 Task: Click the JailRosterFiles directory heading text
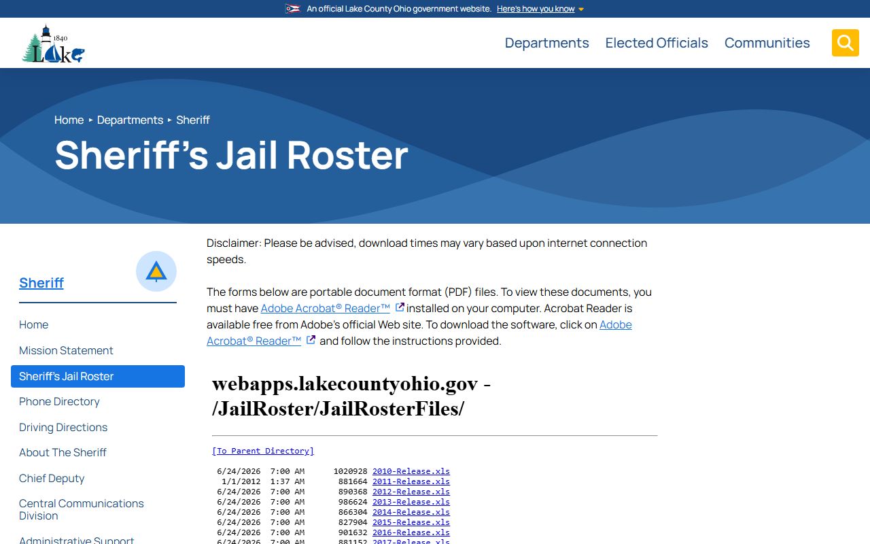351,396
